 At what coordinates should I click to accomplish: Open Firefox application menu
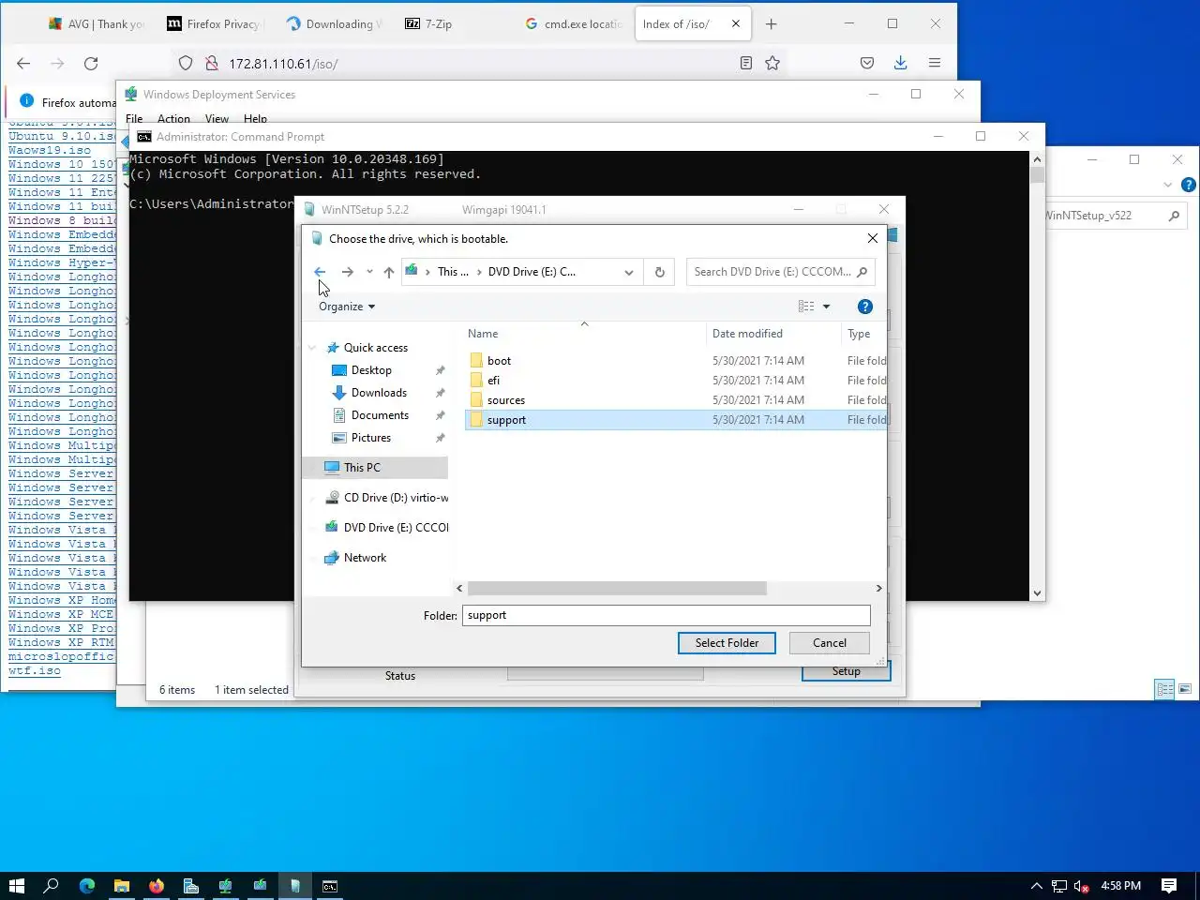point(935,64)
